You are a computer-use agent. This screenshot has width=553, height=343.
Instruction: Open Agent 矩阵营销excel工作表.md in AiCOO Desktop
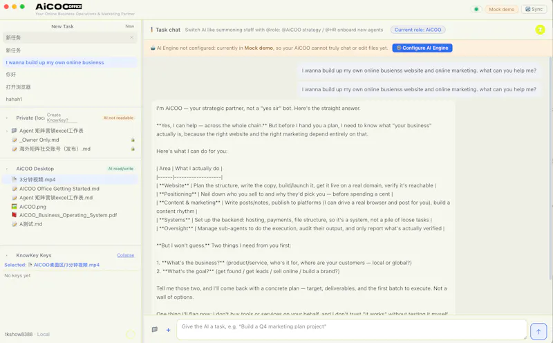56,198
